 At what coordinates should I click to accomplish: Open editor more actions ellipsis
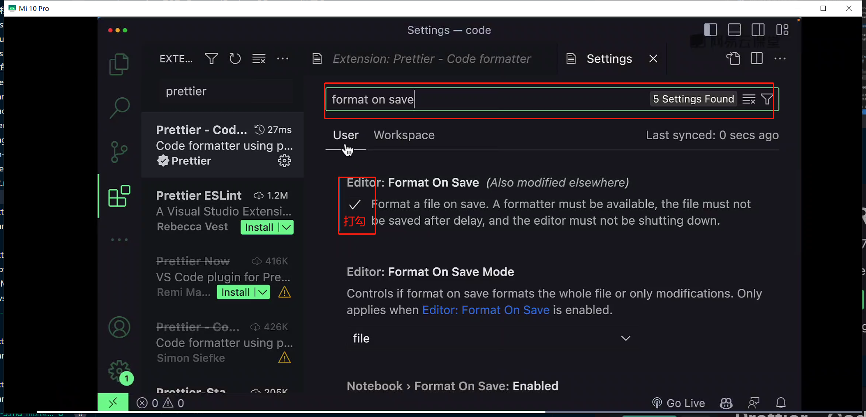pyautogui.click(x=780, y=58)
